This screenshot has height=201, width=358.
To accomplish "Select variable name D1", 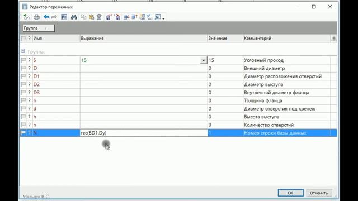I will coord(36,76).
